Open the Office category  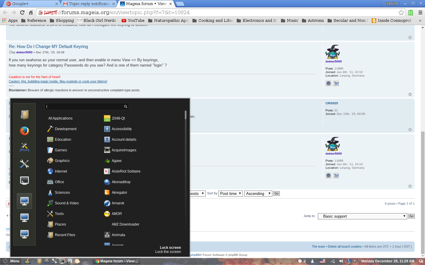tap(55, 182)
